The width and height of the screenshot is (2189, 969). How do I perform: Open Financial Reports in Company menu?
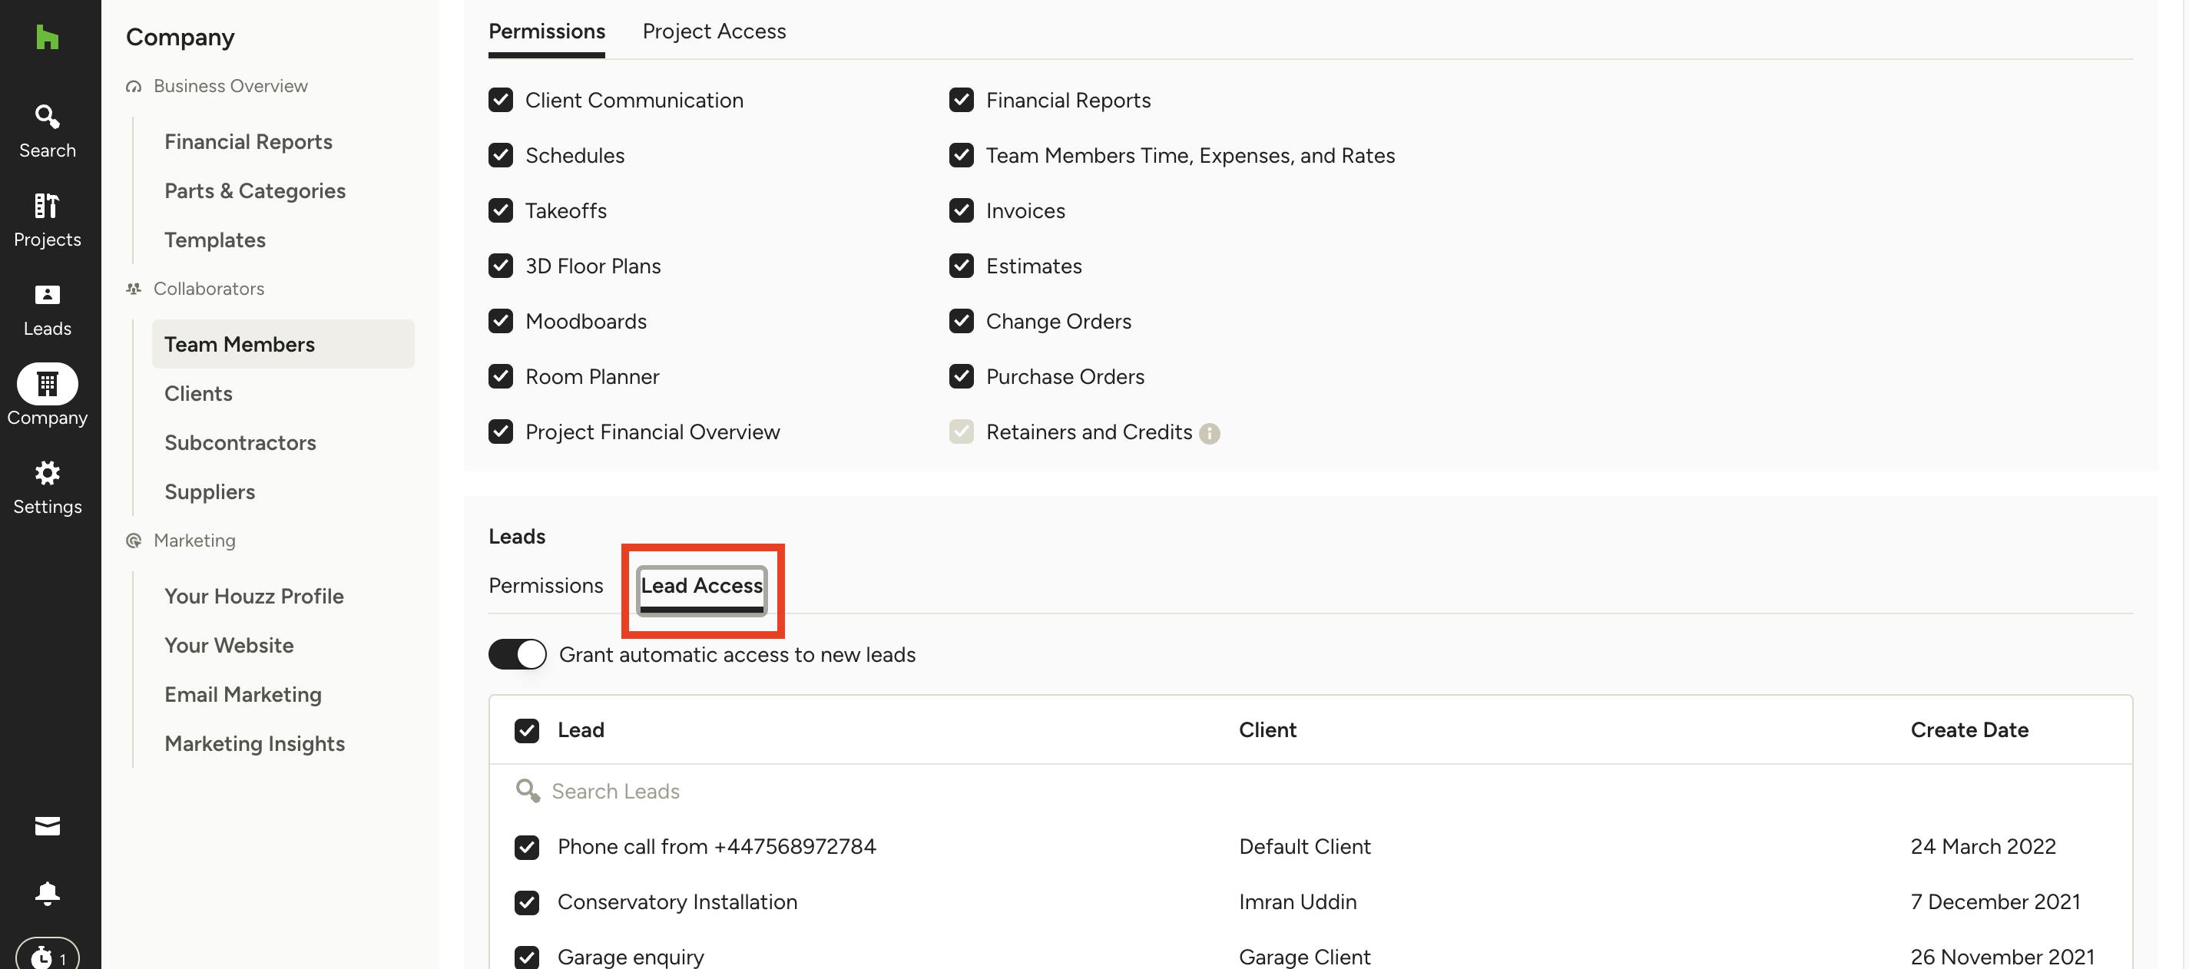(x=248, y=142)
